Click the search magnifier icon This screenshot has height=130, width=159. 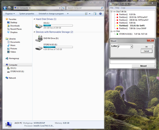(102, 8)
